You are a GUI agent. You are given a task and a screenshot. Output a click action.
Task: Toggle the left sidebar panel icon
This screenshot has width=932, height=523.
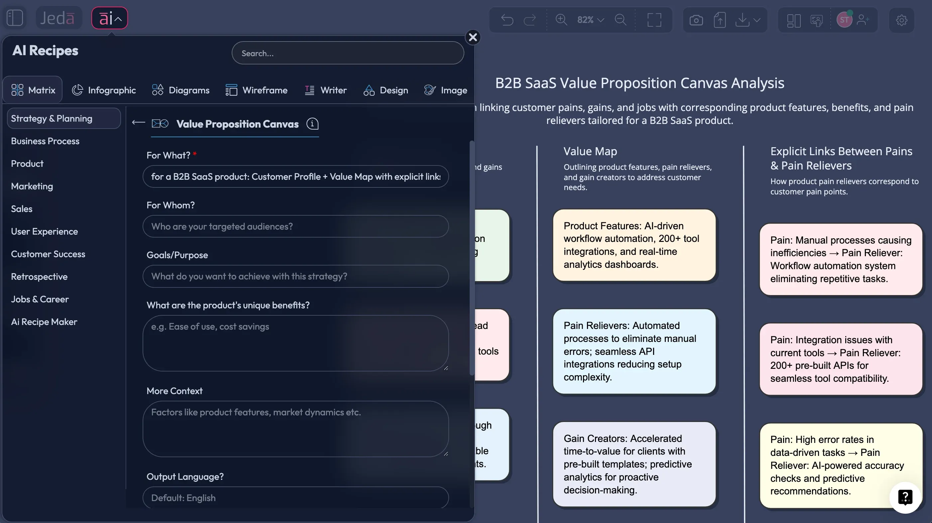pyautogui.click(x=15, y=17)
